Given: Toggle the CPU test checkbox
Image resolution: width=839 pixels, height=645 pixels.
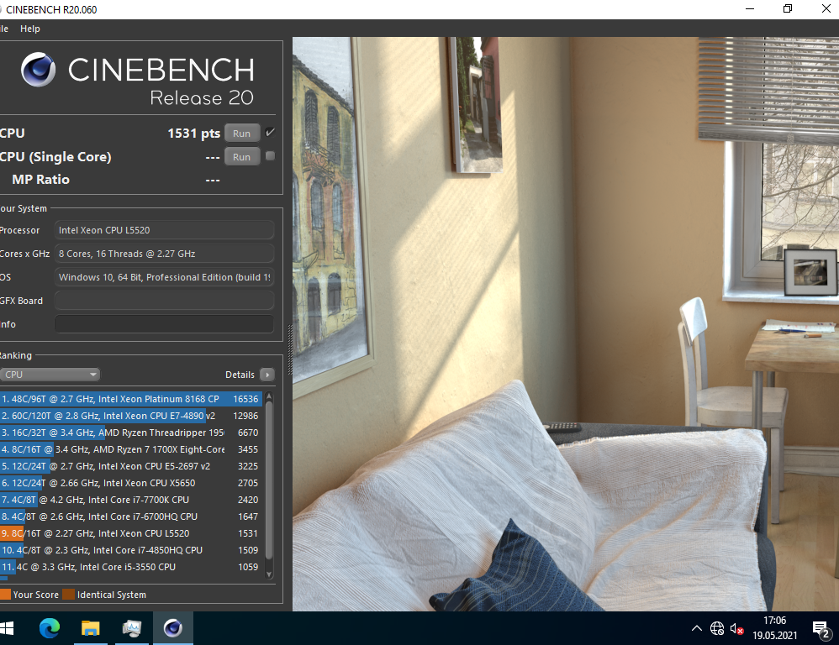Looking at the screenshot, I should pos(270,133).
